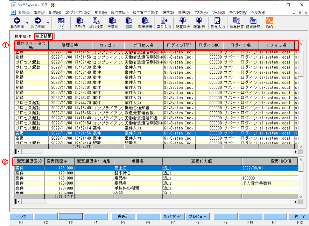Click lower history grid scroll-down arrow
The width and height of the screenshot is (309, 226).
(301, 197)
